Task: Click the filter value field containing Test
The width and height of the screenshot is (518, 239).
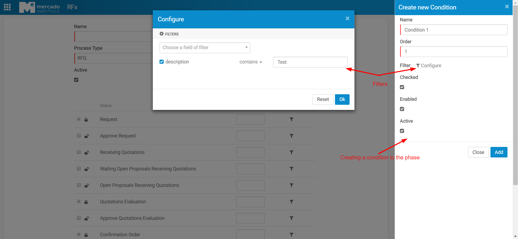Action: (310, 62)
